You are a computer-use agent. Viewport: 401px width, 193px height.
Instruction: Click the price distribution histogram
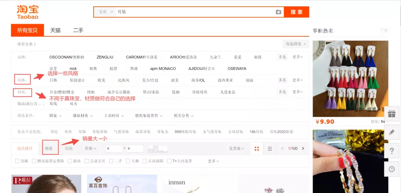tap(158, 148)
